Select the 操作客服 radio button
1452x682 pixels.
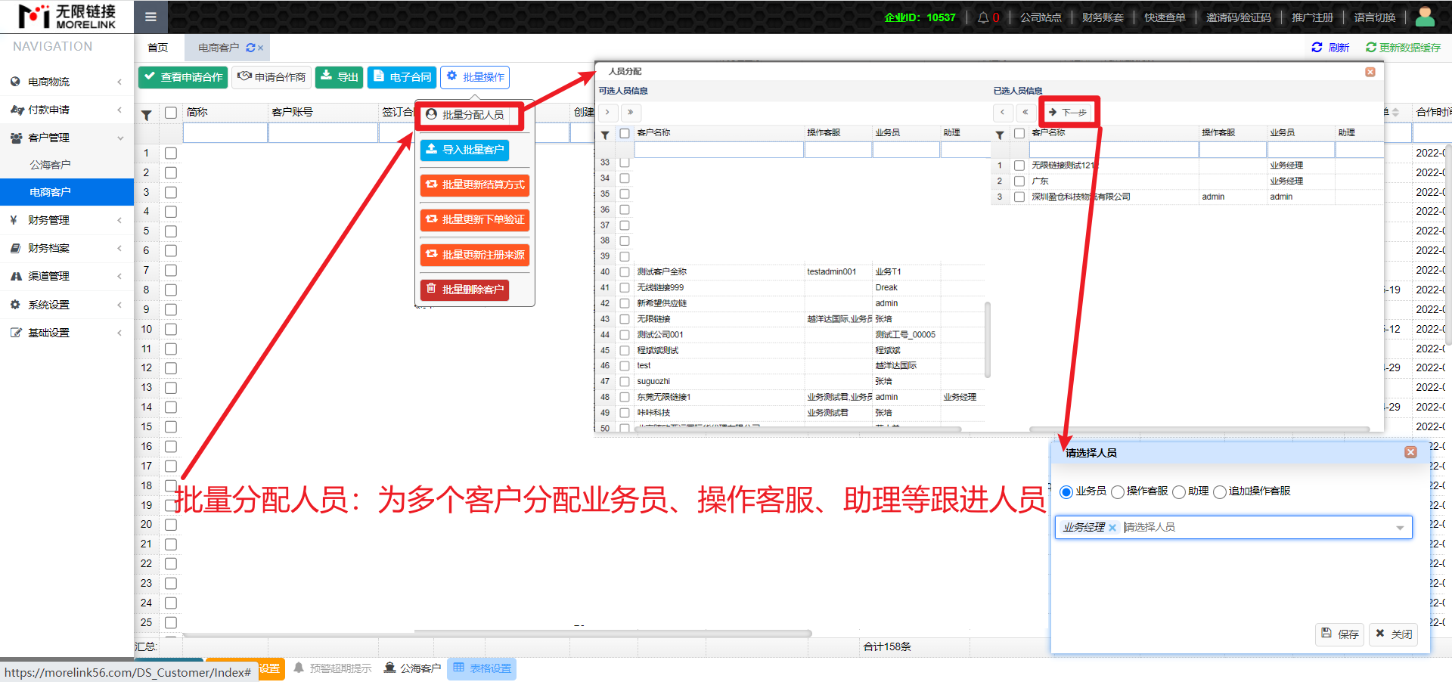[1118, 492]
